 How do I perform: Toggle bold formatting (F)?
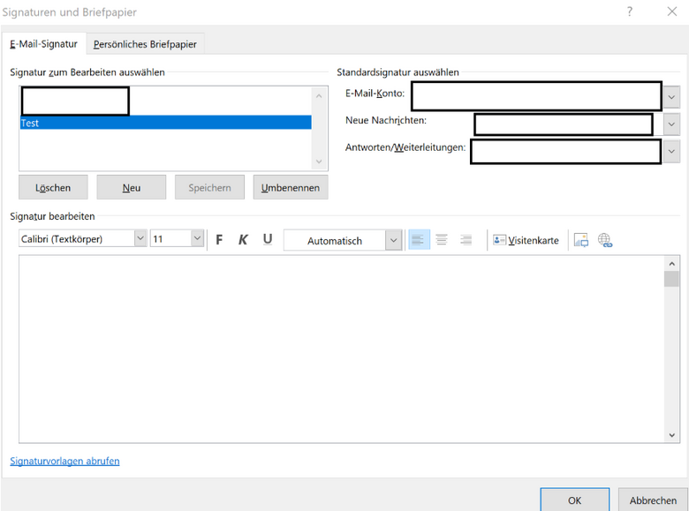(x=219, y=240)
